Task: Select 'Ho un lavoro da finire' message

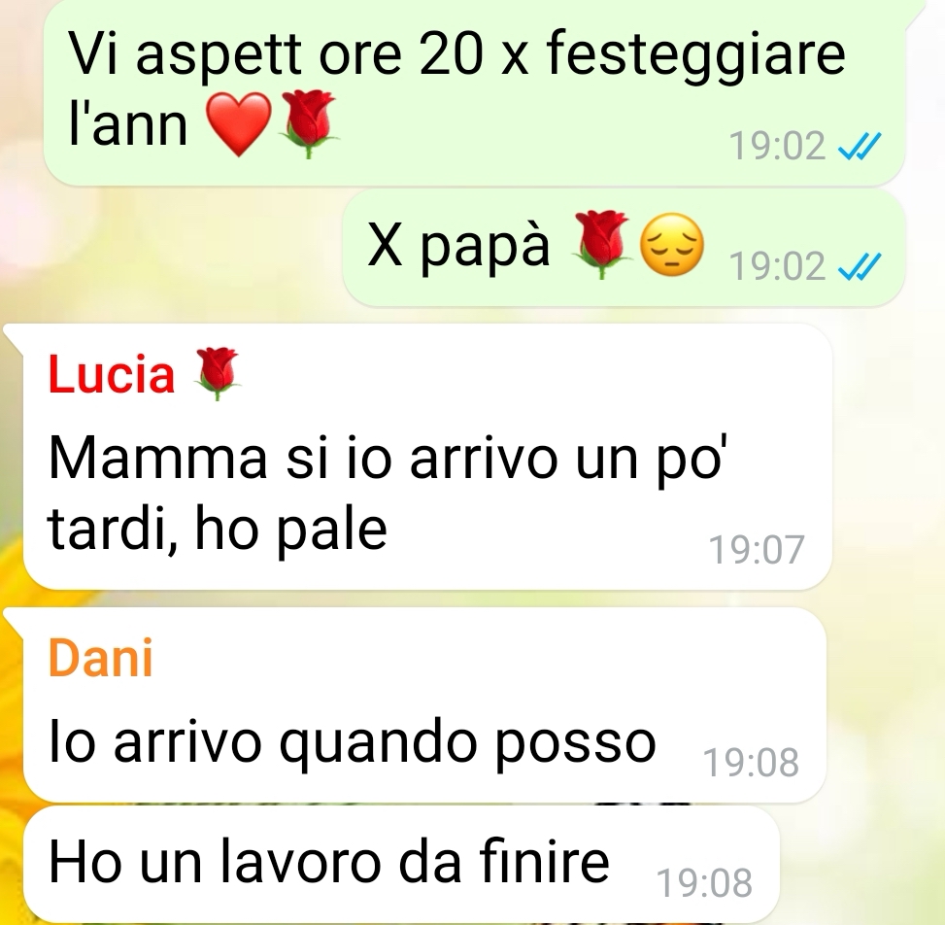Action: click(401, 865)
